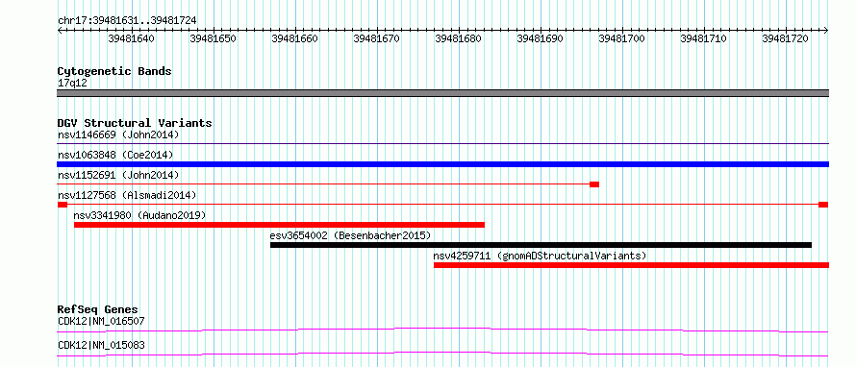Click the 17q12 cytogenetic band bar
The width and height of the screenshot is (856, 367).
(x=442, y=93)
